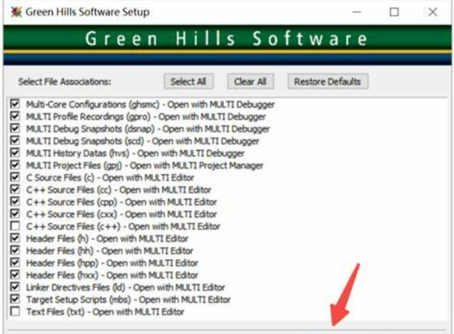
Task: Minimize the Green Hills Software Setup window
Action: coord(357,12)
